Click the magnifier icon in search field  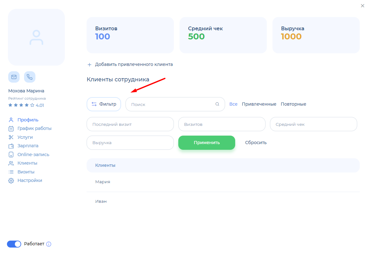217,104
